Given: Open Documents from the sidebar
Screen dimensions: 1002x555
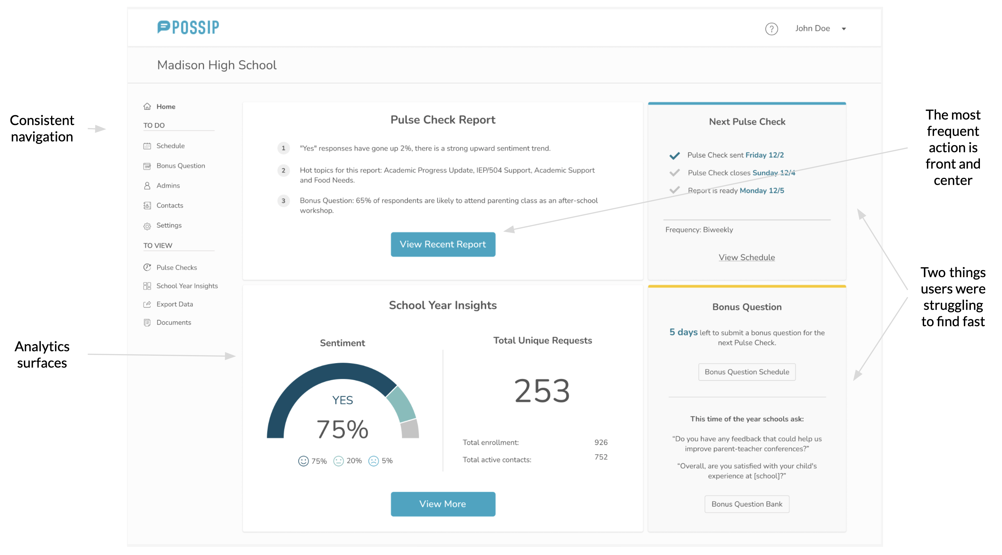Looking at the screenshot, I should [173, 323].
